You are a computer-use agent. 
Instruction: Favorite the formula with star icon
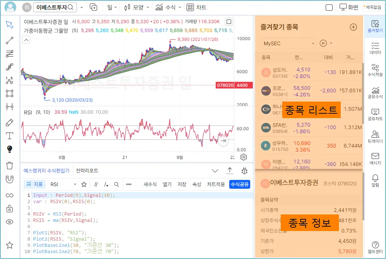[x=84, y=184]
